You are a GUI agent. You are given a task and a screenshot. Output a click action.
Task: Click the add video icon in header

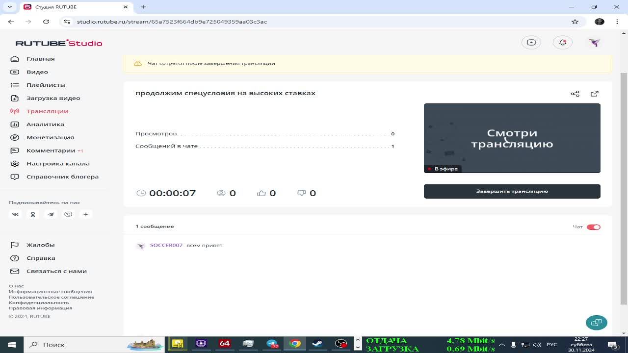(x=531, y=43)
